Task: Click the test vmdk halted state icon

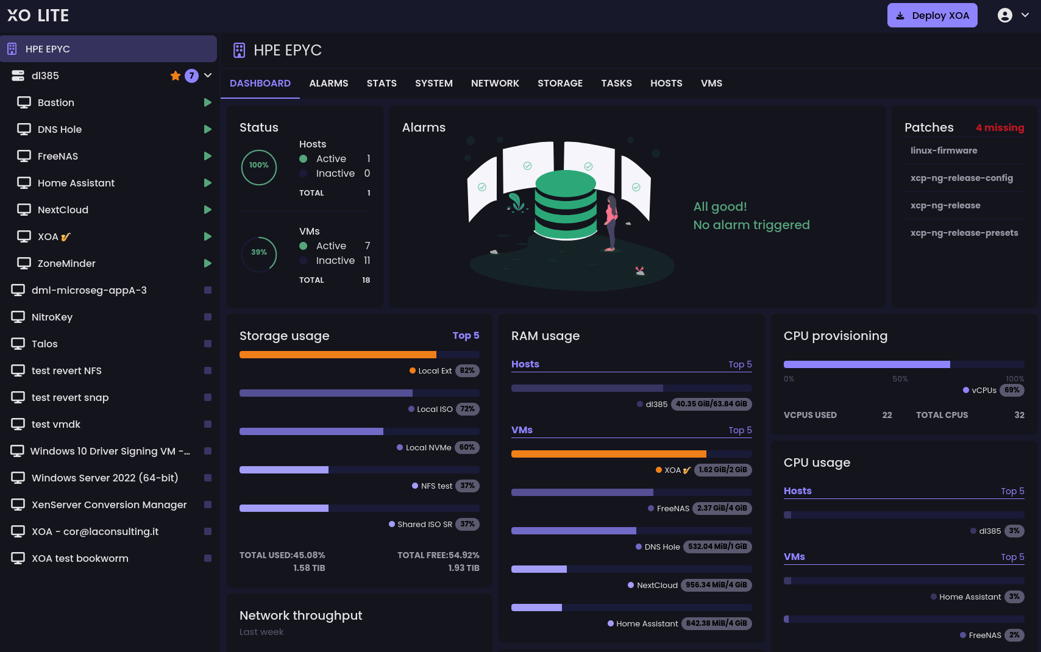Action: click(208, 424)
